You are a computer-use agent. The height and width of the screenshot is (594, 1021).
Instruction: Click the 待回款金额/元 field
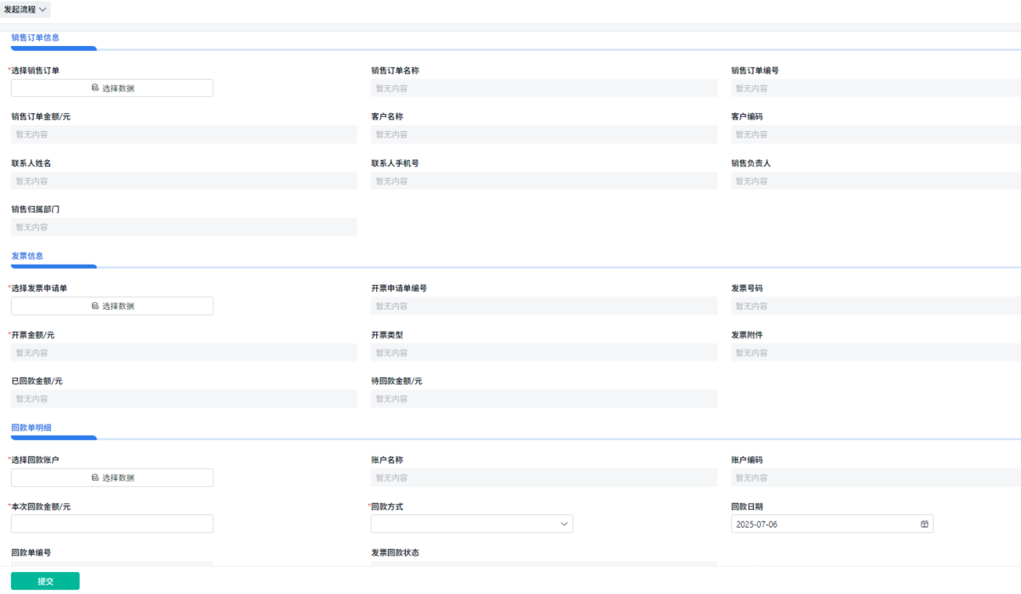click(x=544, y=399)
